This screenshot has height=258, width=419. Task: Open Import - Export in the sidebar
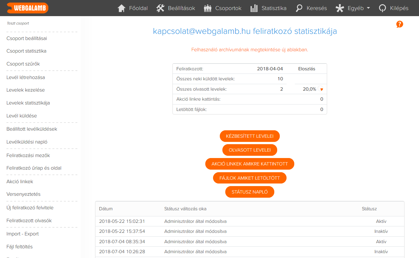[23, 234]
